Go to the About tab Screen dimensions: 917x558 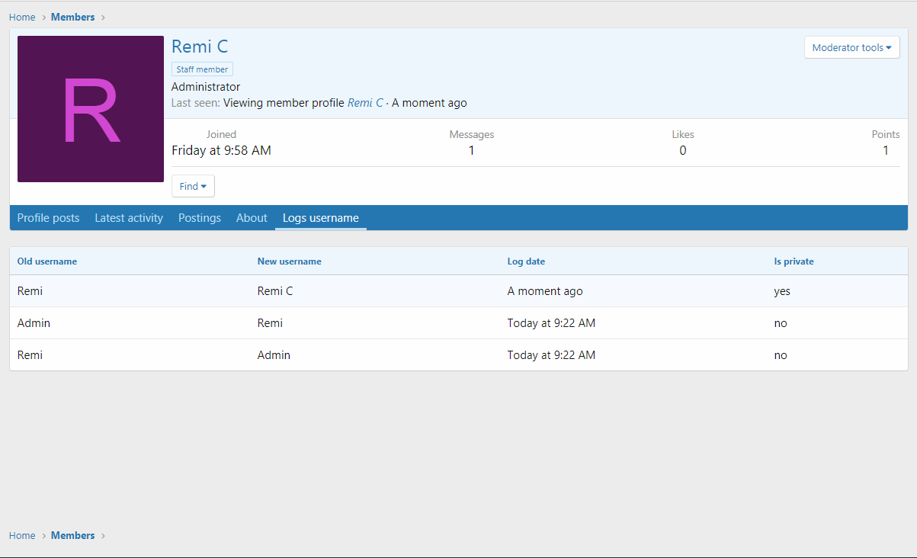click(252, 218)
